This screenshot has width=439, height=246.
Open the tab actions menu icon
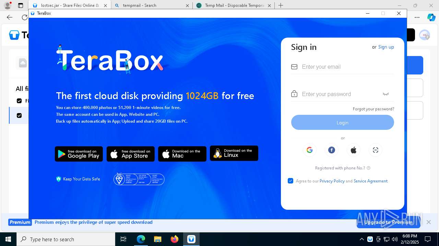[x=21, y=5]
